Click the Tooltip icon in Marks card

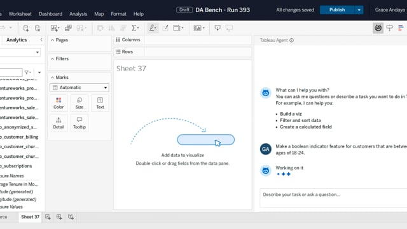pos(79,123)
